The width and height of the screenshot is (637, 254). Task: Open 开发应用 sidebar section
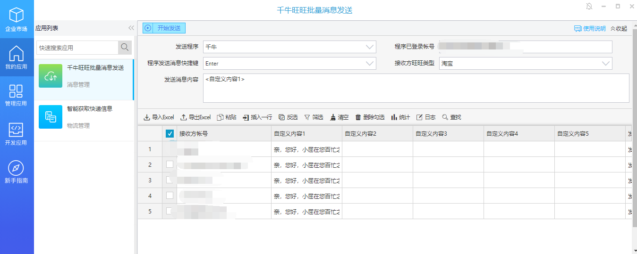(x=17, y=134)
